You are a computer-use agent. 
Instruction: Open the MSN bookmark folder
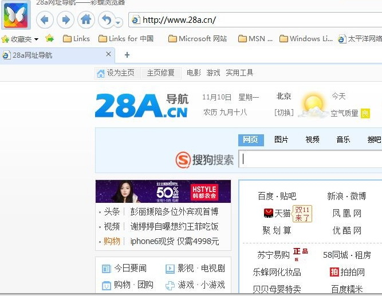click(x=255, y=39)
